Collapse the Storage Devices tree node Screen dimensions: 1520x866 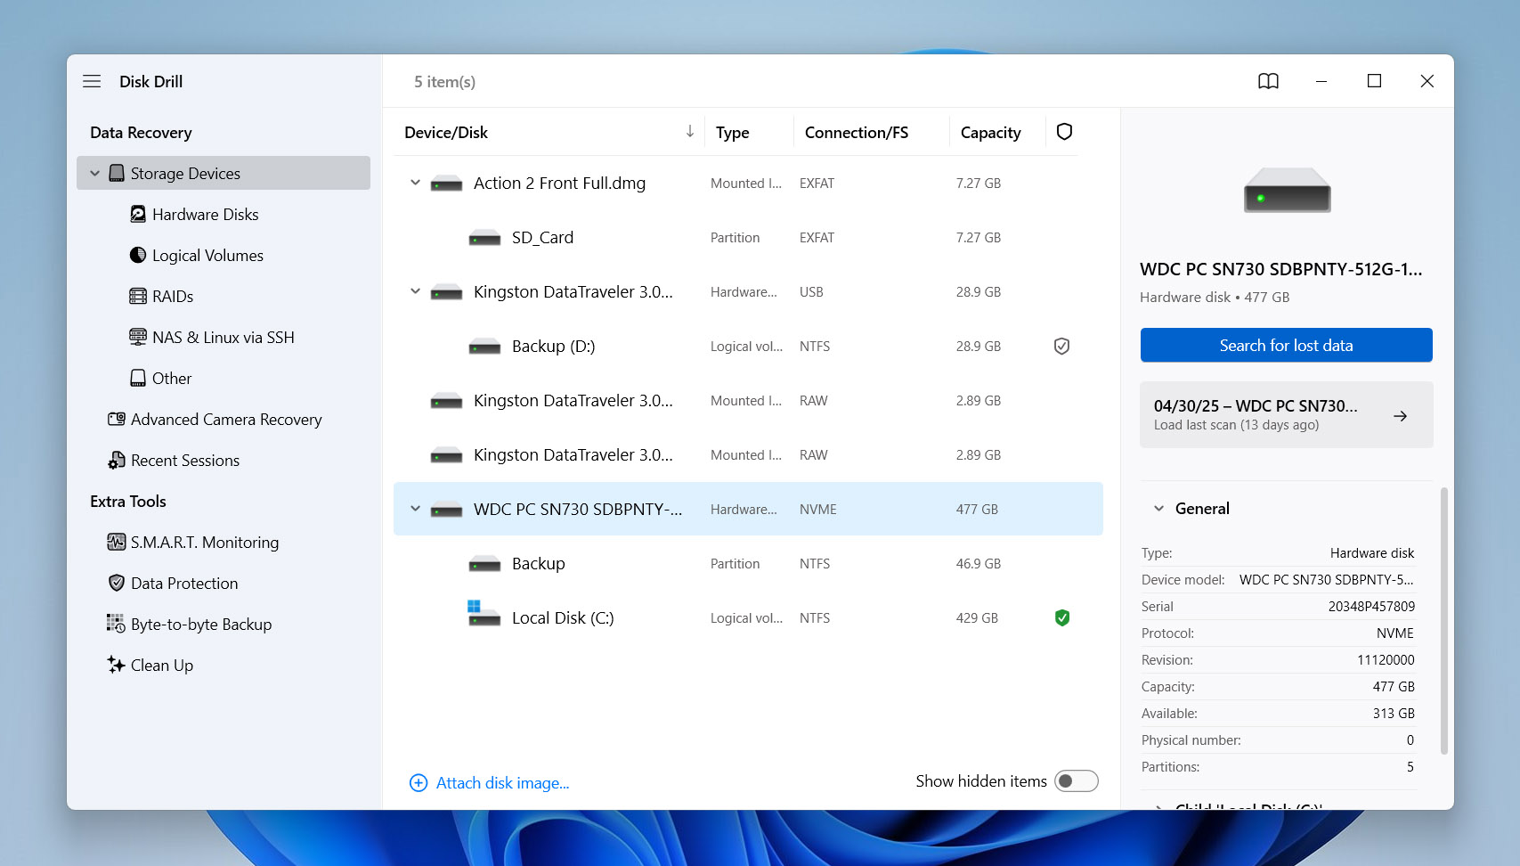94,174
